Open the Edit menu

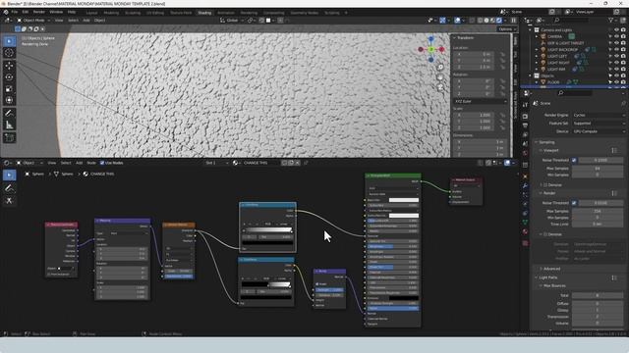click(x=26, y=12)
